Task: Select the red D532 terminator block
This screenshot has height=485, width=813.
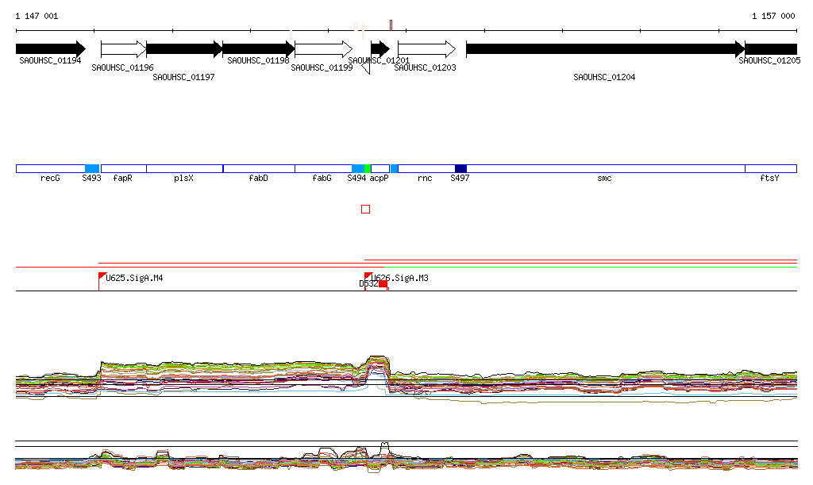Action: point(383,284)
